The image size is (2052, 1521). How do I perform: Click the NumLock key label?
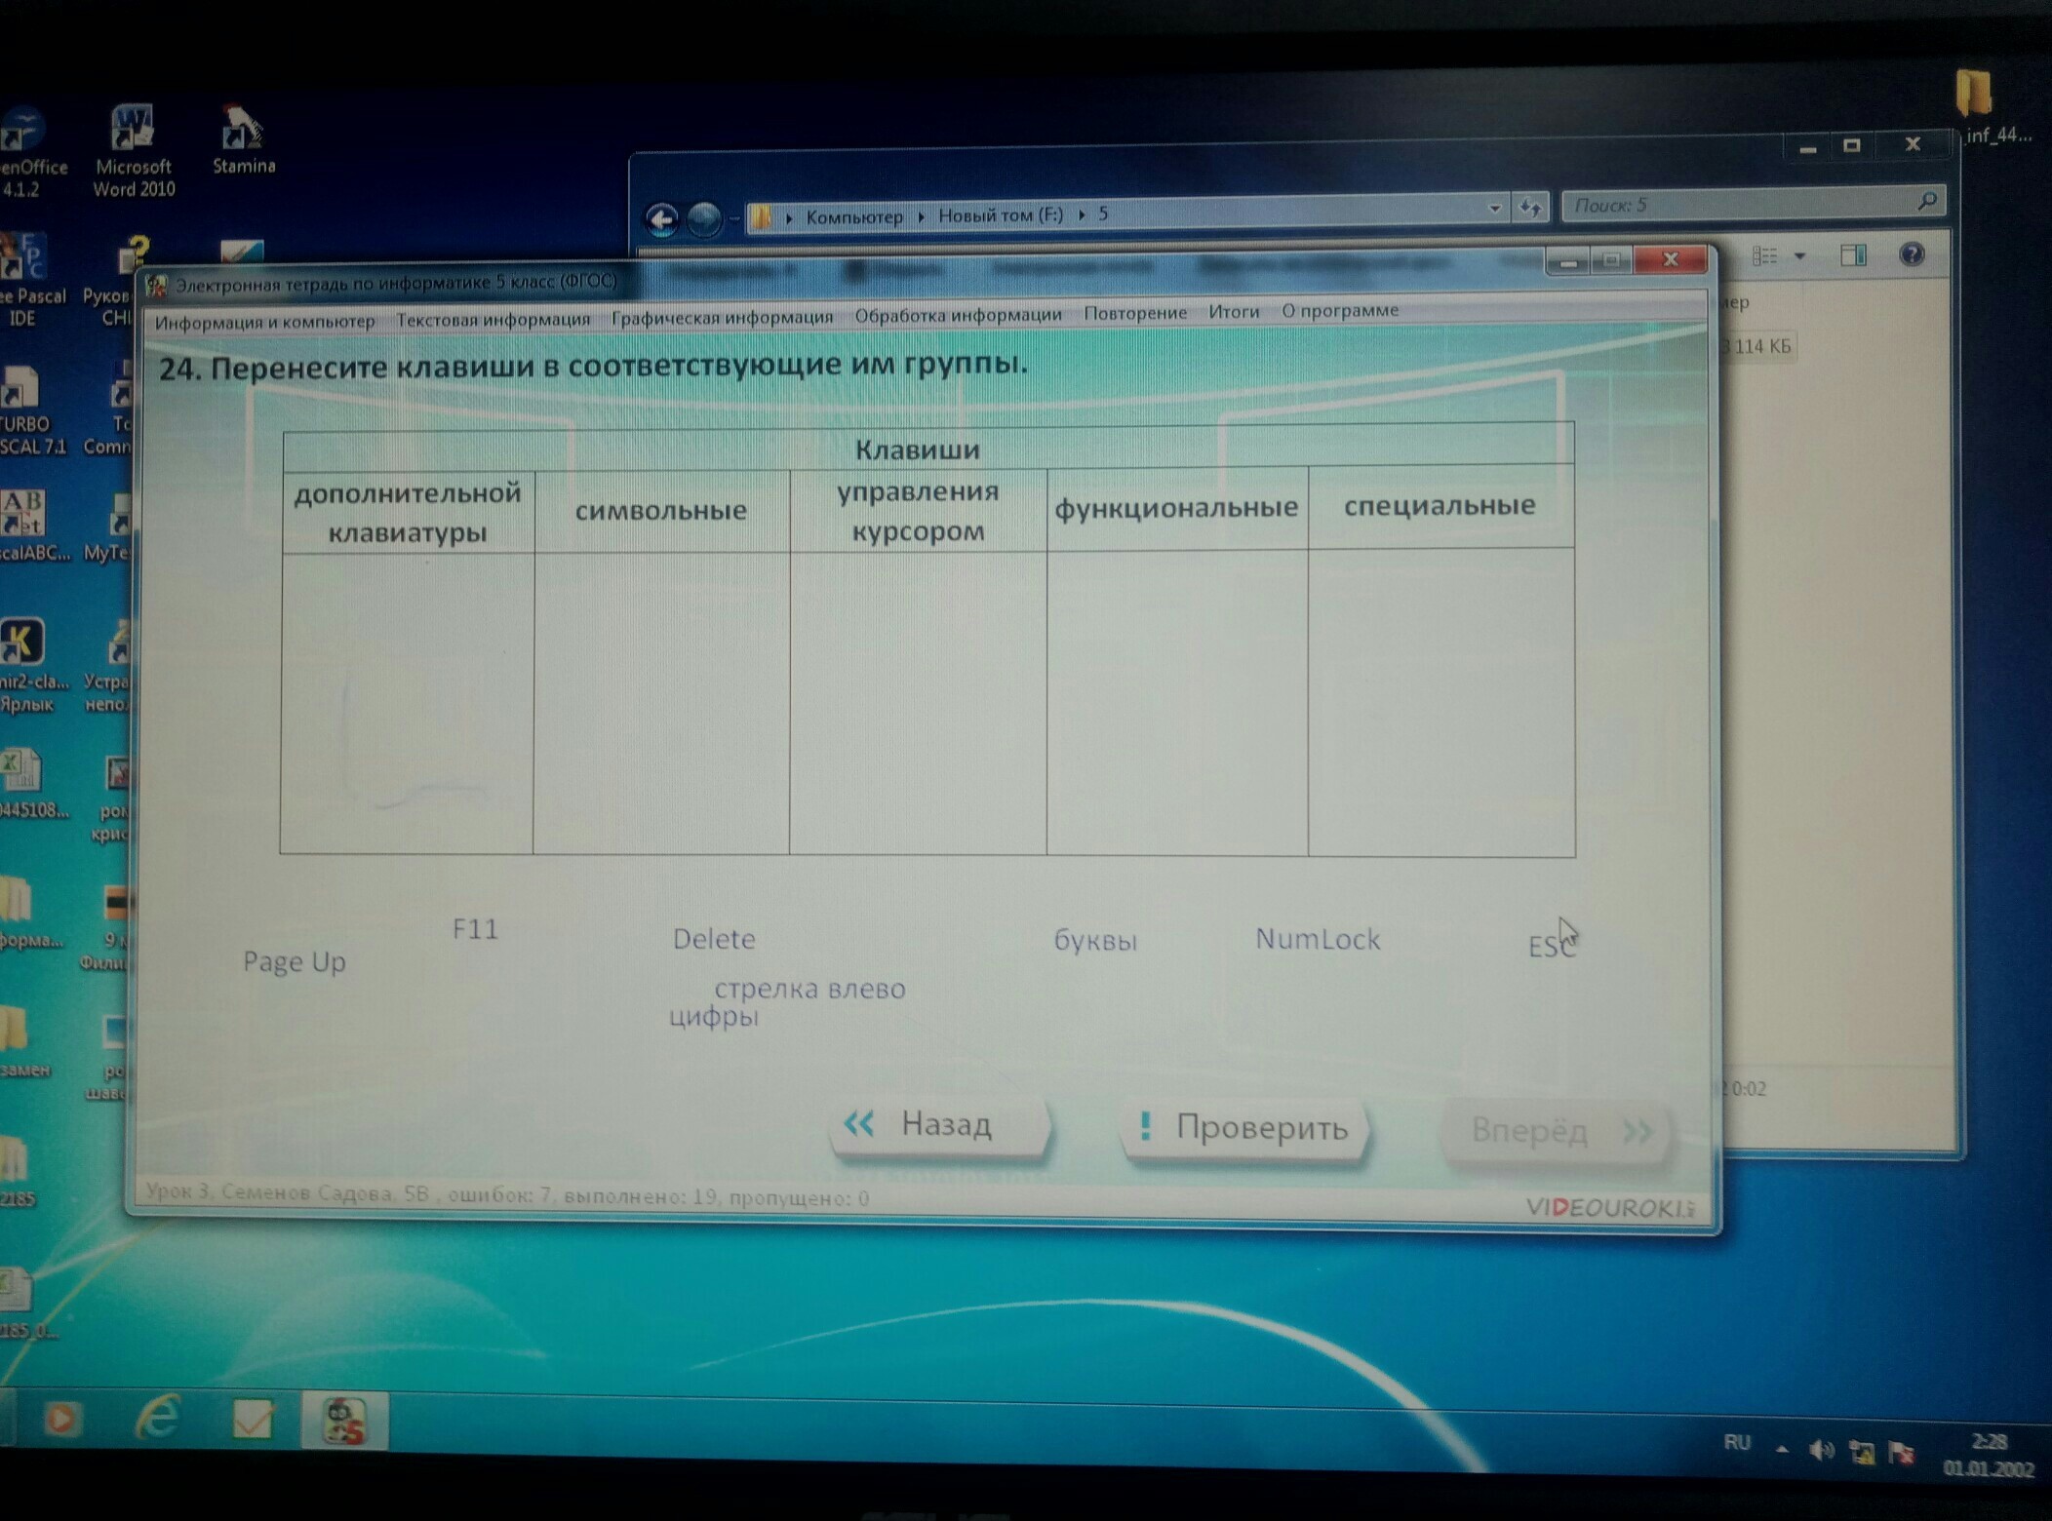pyautogui.click(x=1317, y=939)
